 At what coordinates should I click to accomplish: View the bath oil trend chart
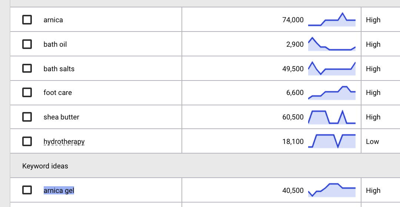point(331,44)
